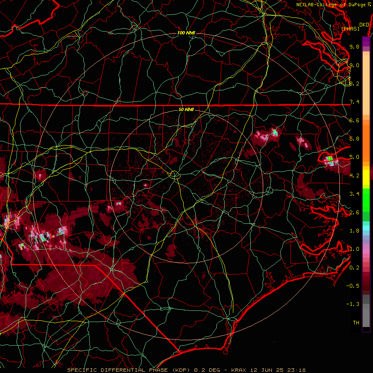Viewport: 373px width, 373px height.
Task: Click the 5.0 scale value
Action: tap(354, 157)
